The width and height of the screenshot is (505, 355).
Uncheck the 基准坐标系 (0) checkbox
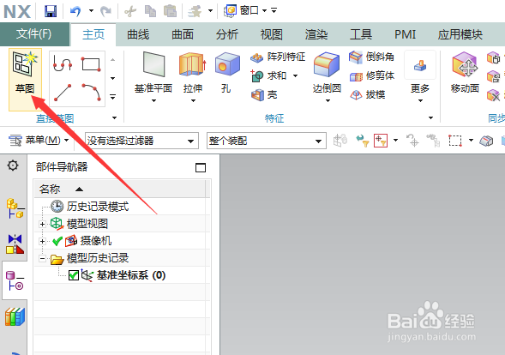[x=74, y=275]
